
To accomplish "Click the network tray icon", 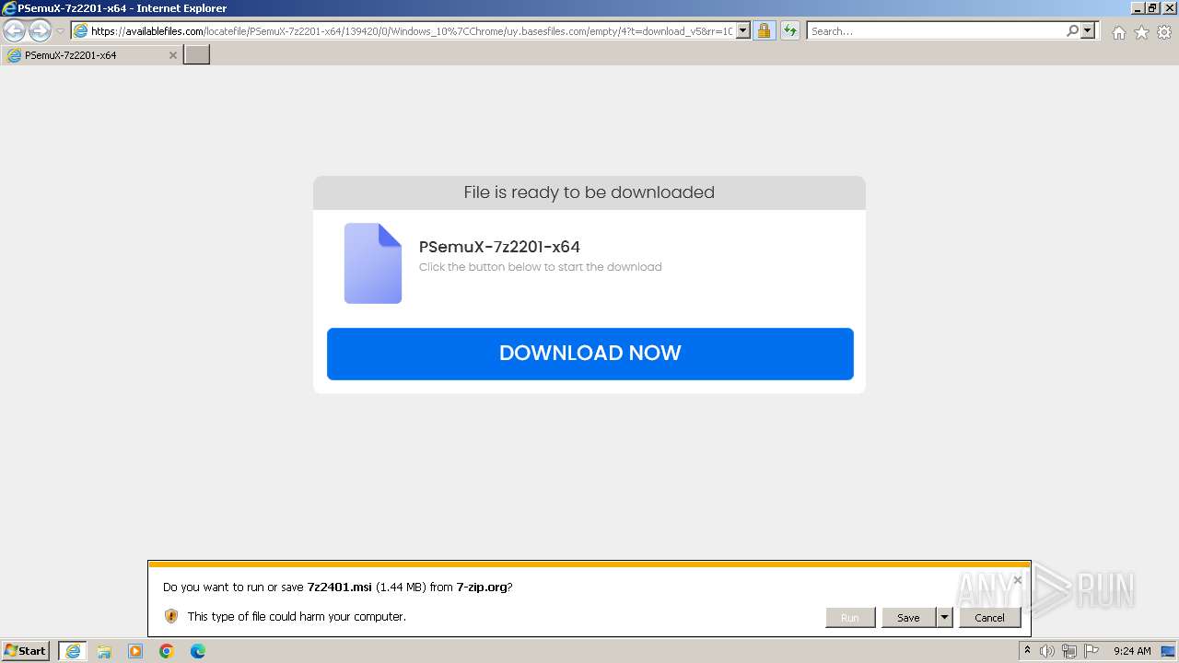I will click(x=1069, y=651).
